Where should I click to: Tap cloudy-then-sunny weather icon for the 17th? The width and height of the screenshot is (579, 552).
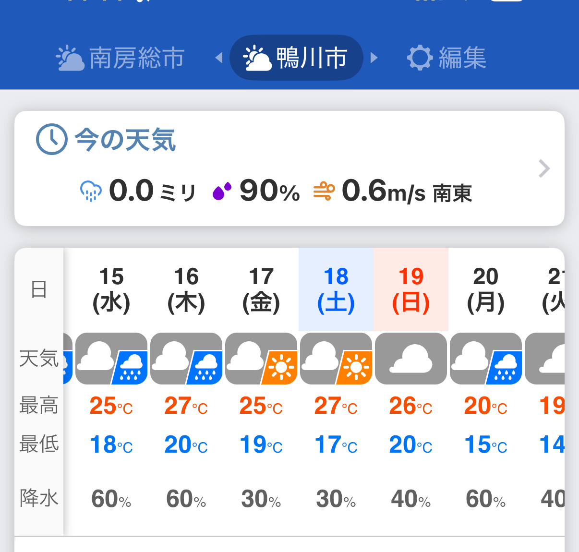coord(261,359)
